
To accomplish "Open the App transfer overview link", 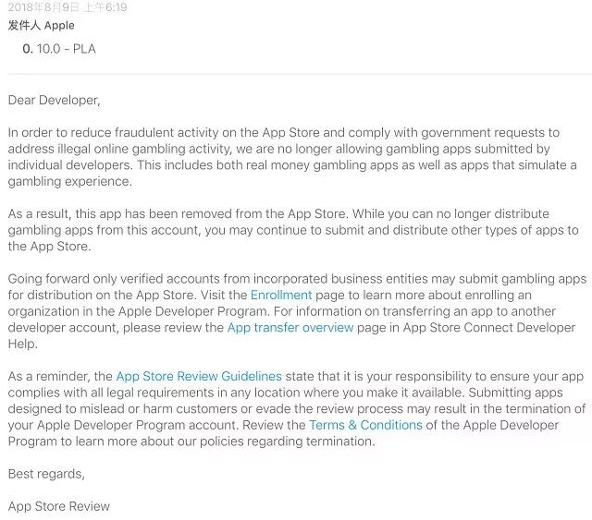I will [x=290, y=327].
